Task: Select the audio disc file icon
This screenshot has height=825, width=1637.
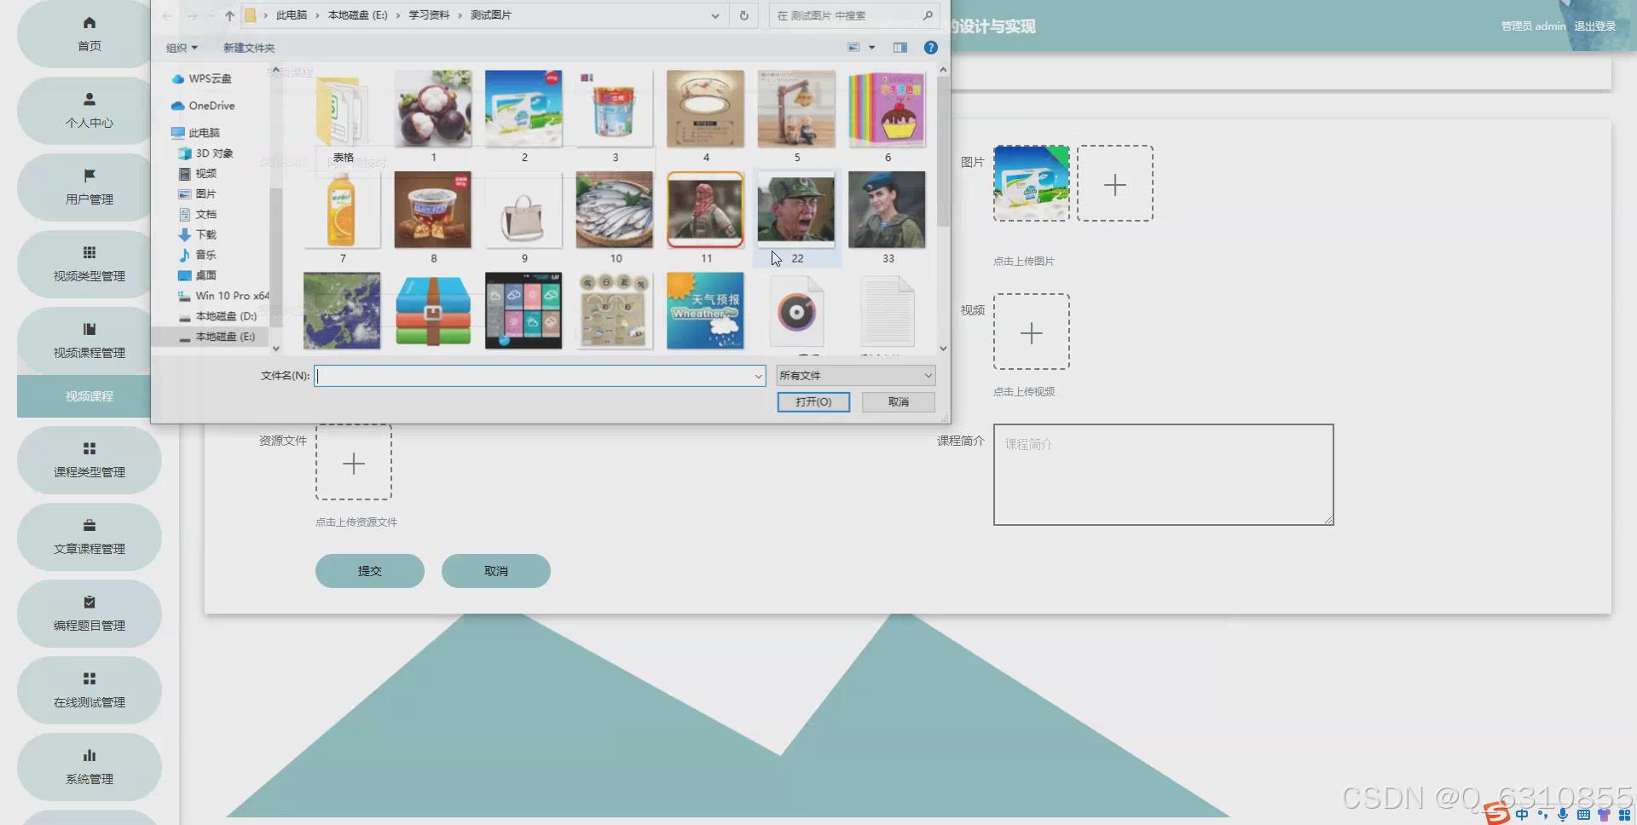Action: (x=796, y=311)
